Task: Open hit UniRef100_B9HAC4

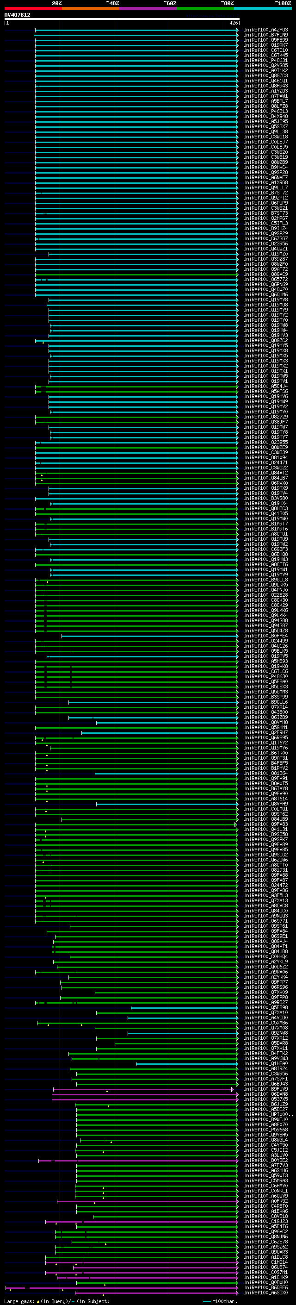Action: [x=265, y=167]
